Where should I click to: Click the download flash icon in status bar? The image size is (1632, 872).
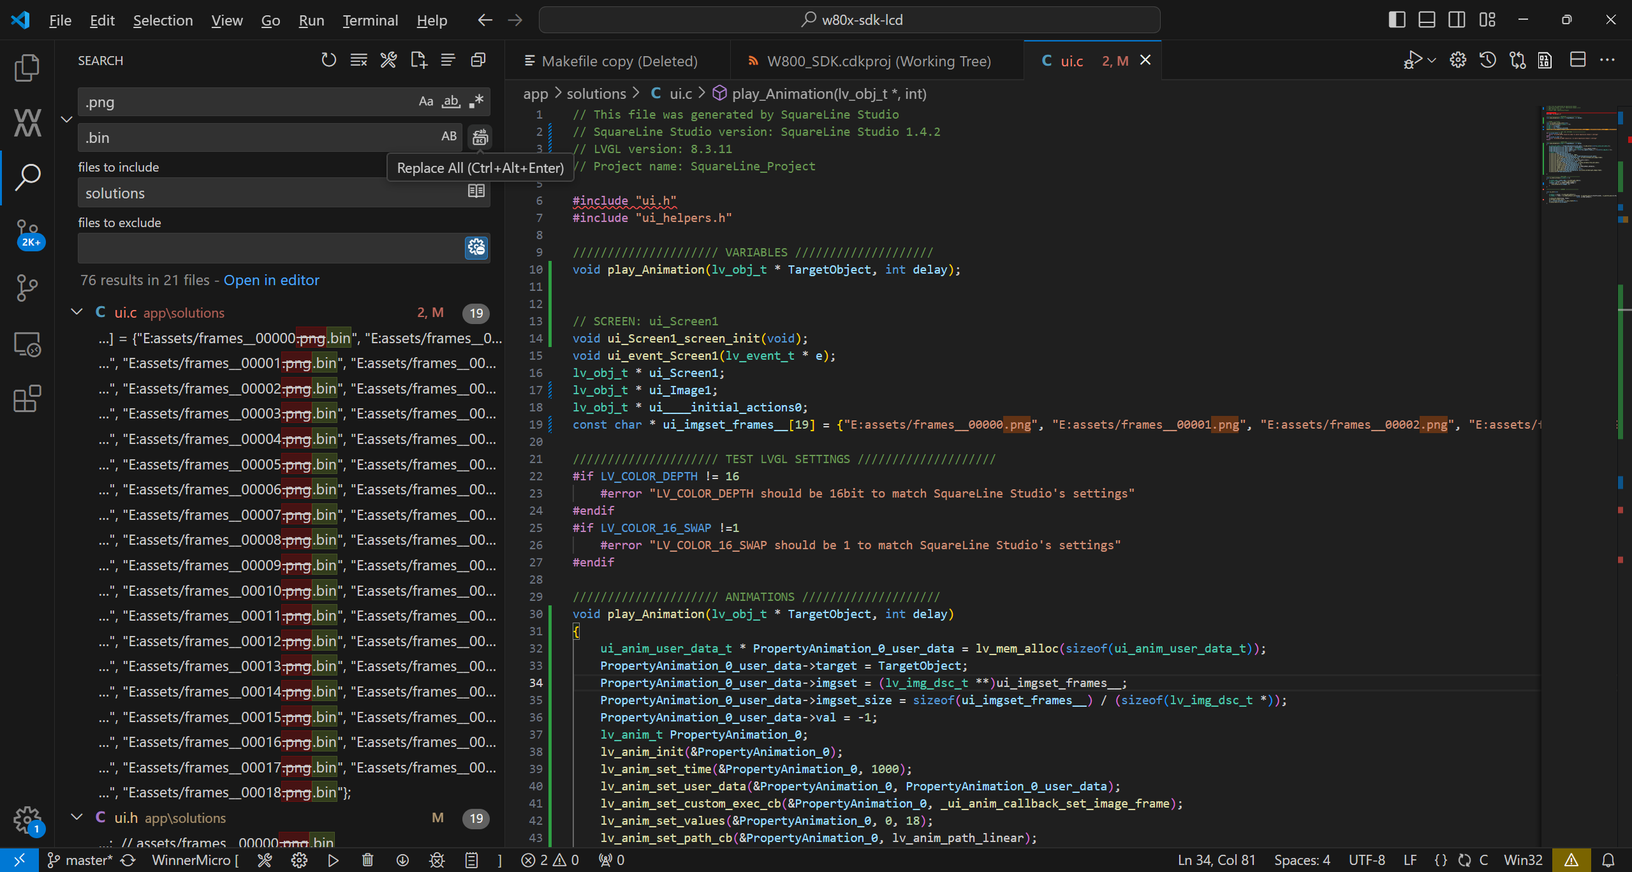click(402, 860)
